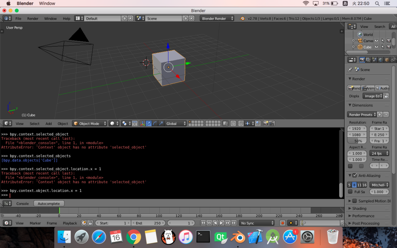This screenshot has width=397, height=248.
Task: Open the World properties tab
Action: pyautogui.click(x=380, y=60)
